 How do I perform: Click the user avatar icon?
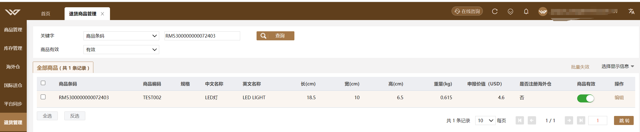pos(543,12)
